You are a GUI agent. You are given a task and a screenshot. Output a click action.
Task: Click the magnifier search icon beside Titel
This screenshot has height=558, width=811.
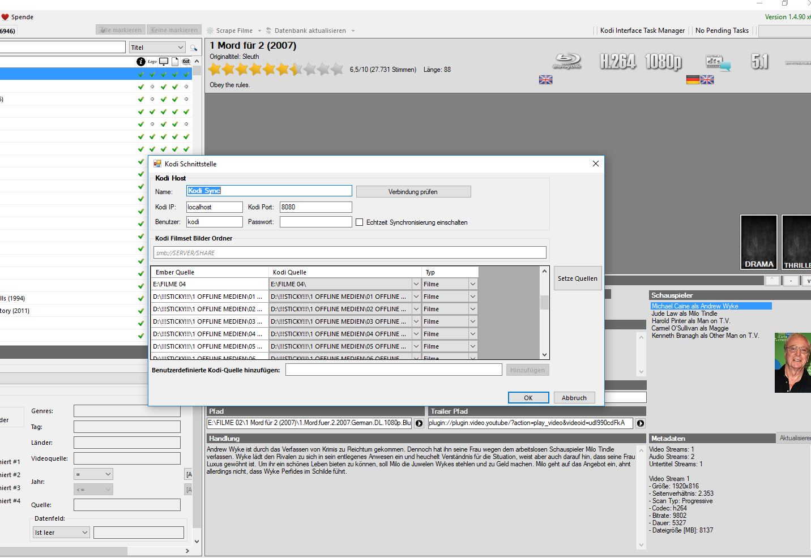click(x=194, y=48)
